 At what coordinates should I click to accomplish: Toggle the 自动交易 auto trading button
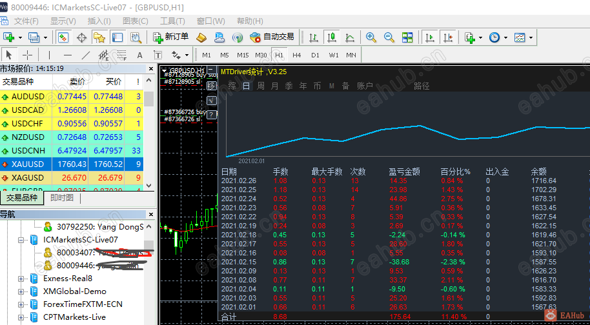[x=272, y=37]
